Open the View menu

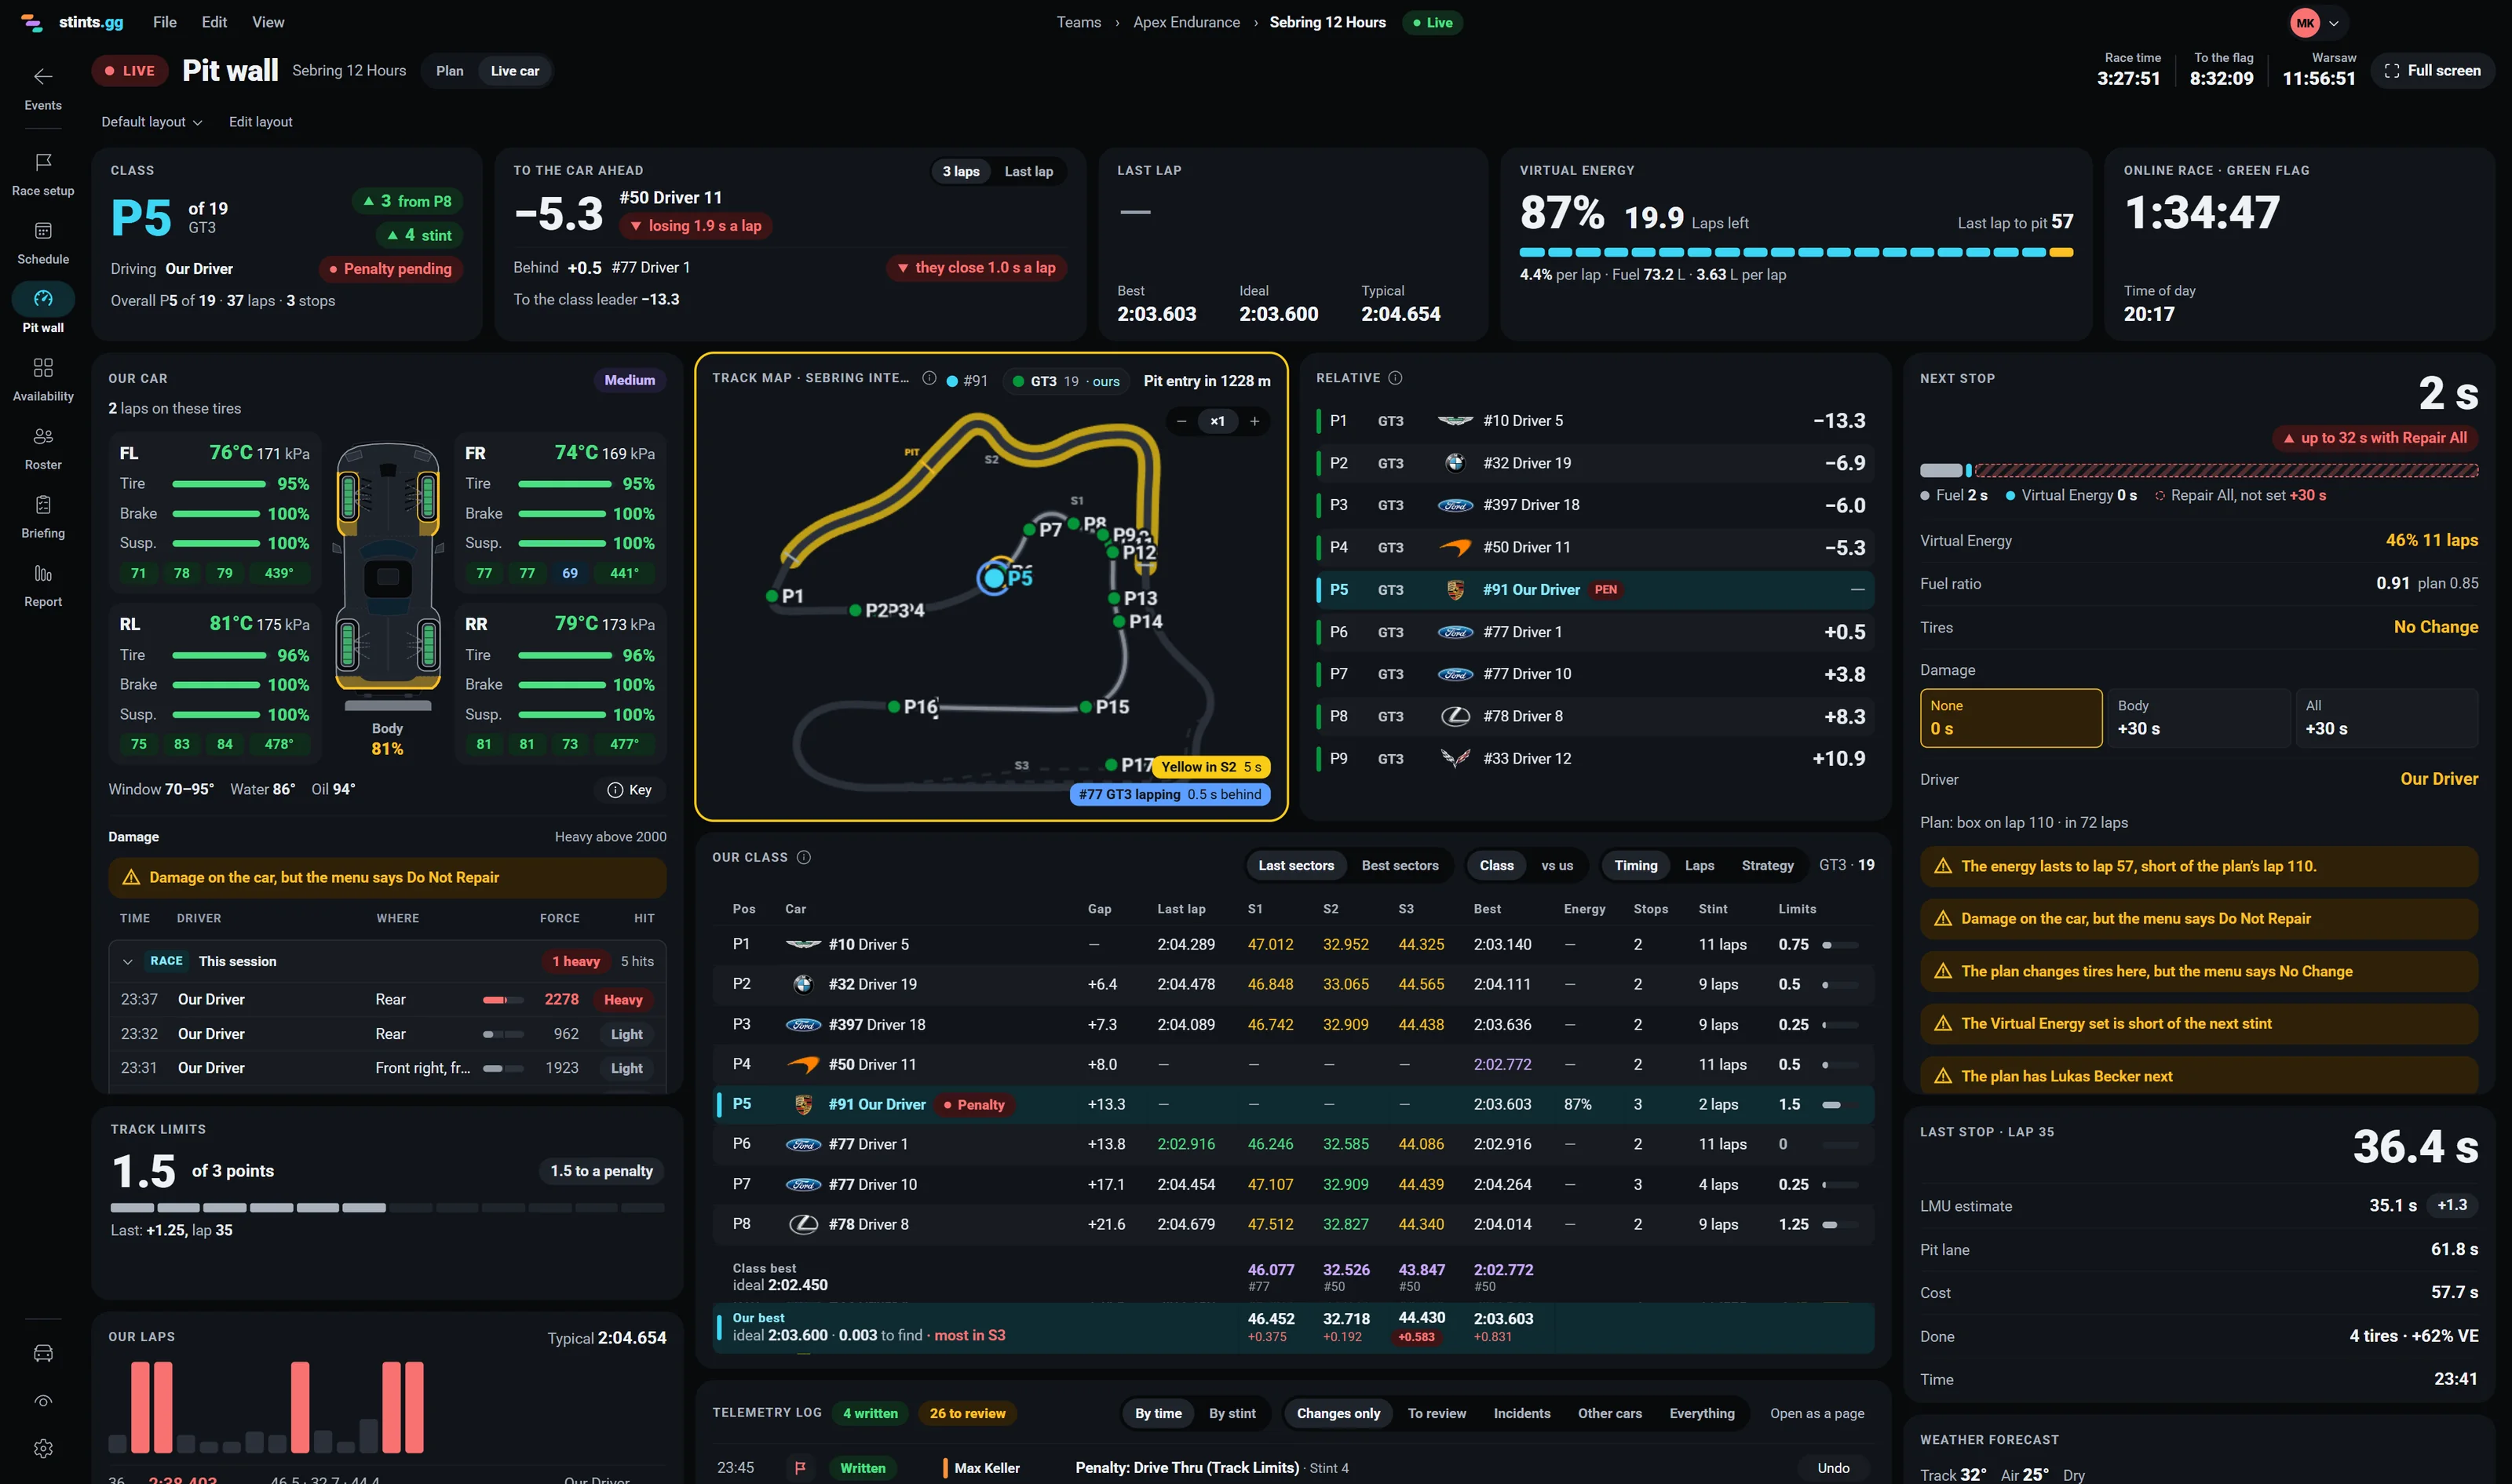(268, 22)
